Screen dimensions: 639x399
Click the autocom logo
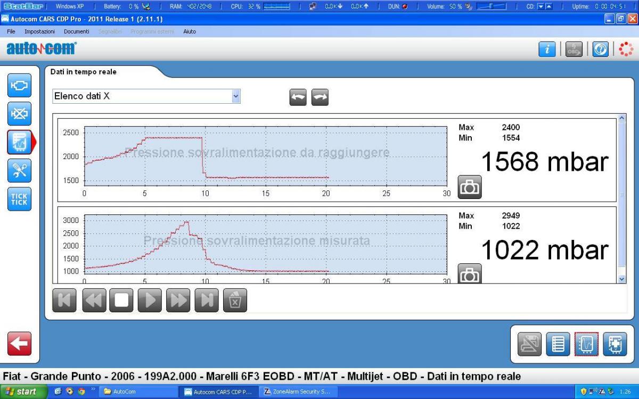coord(41,49)
